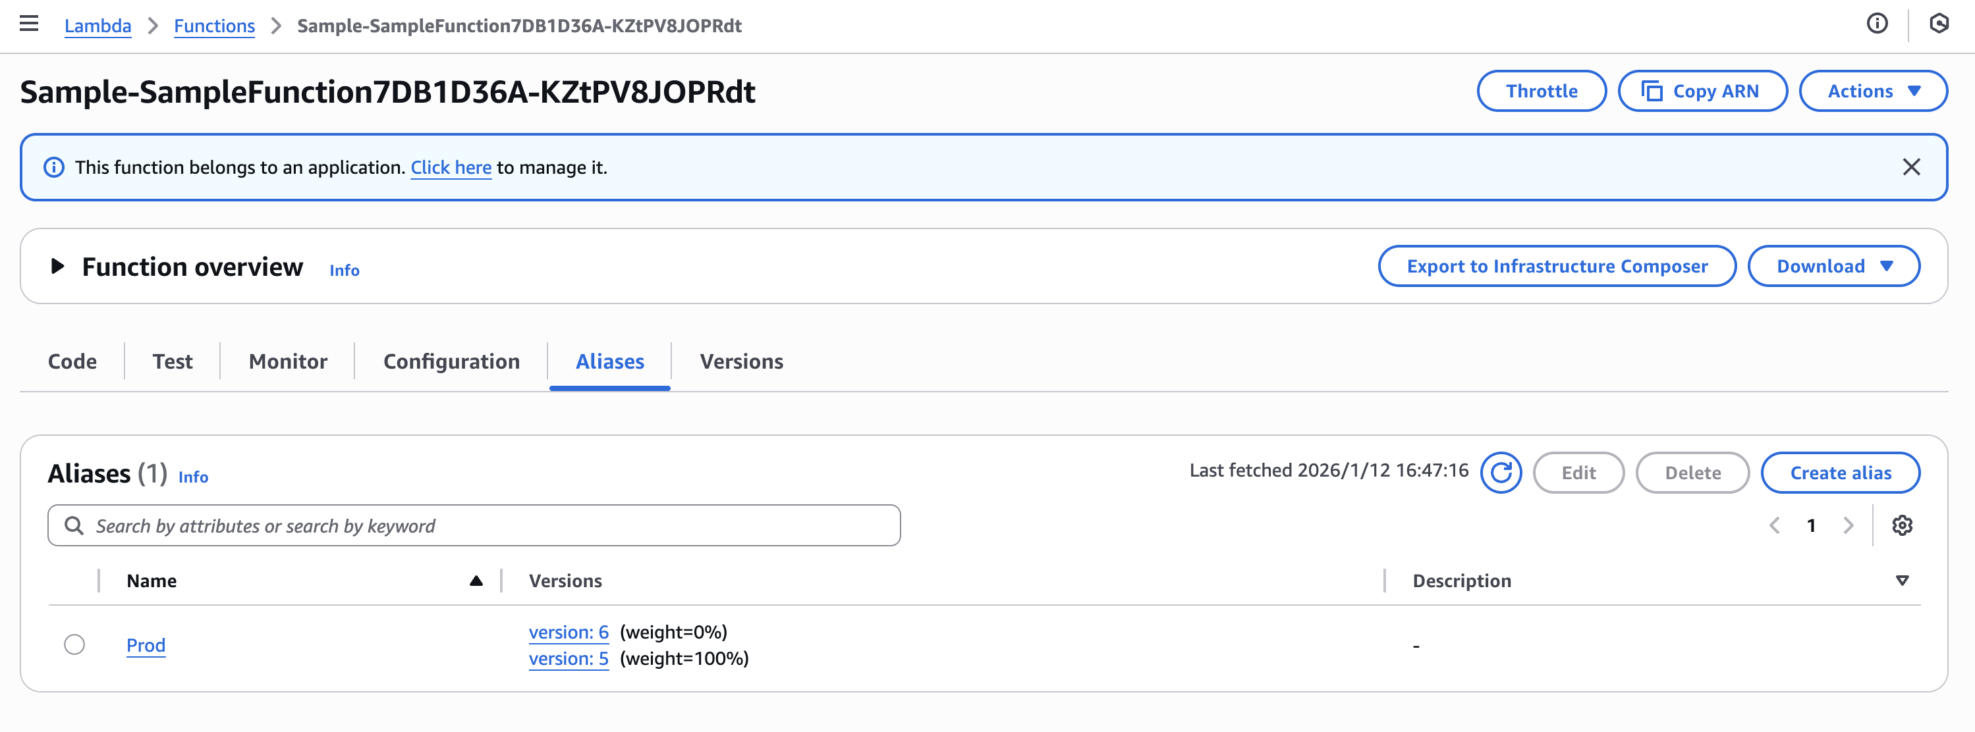Open aliases table preferences gear
Viewport: 1975px width, 732px height.
pos(1902,526)
